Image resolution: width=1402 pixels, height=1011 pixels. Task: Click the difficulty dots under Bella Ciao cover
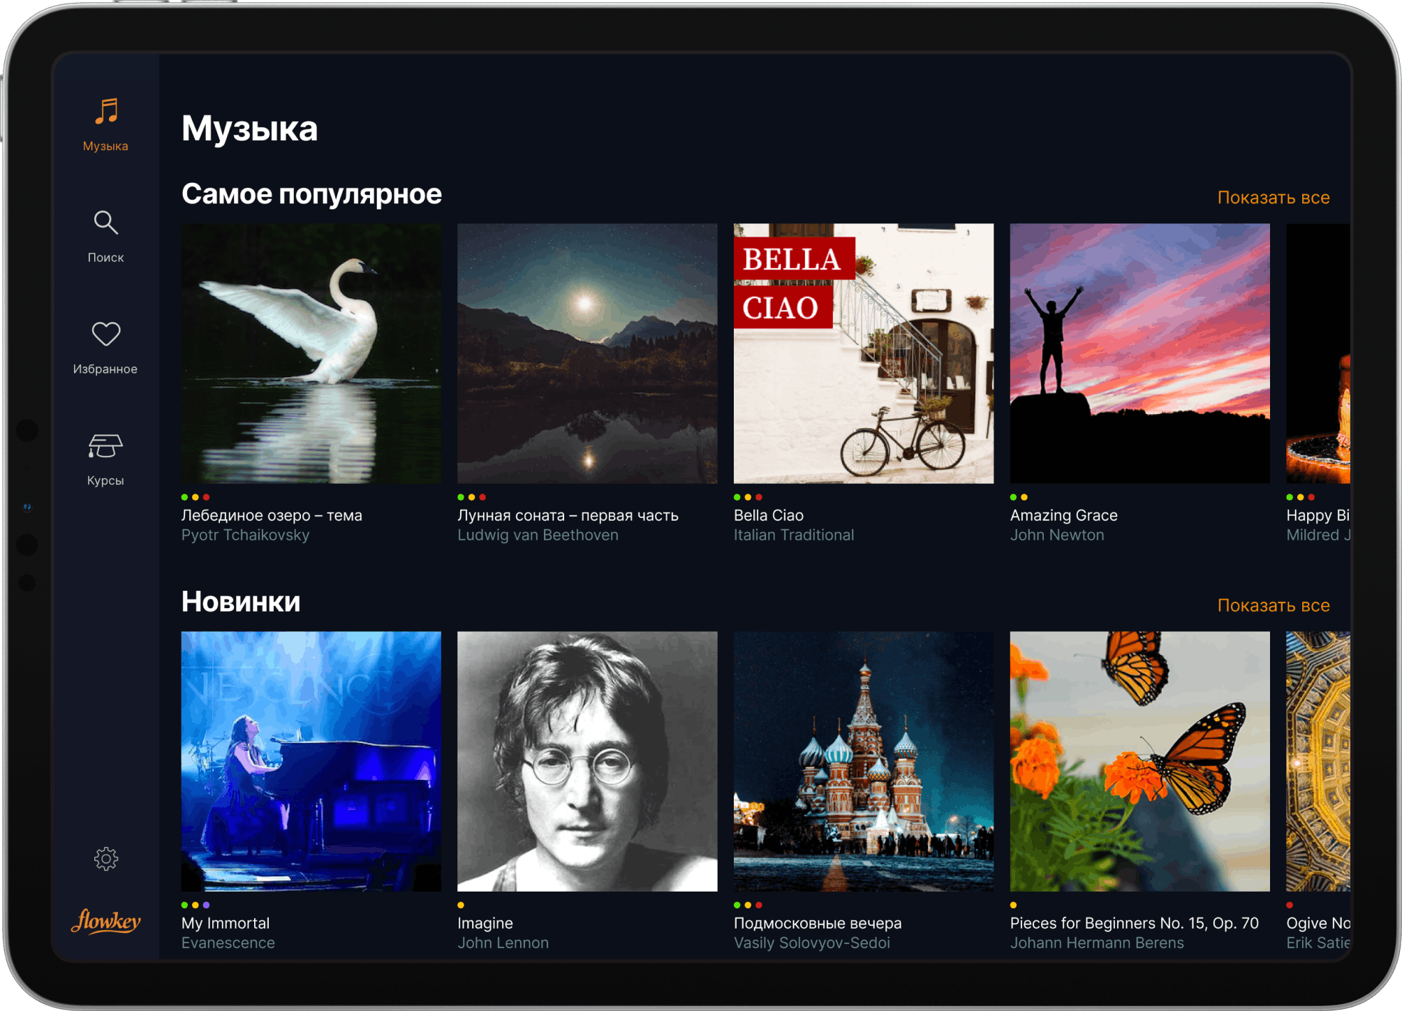tap(748, 497)
